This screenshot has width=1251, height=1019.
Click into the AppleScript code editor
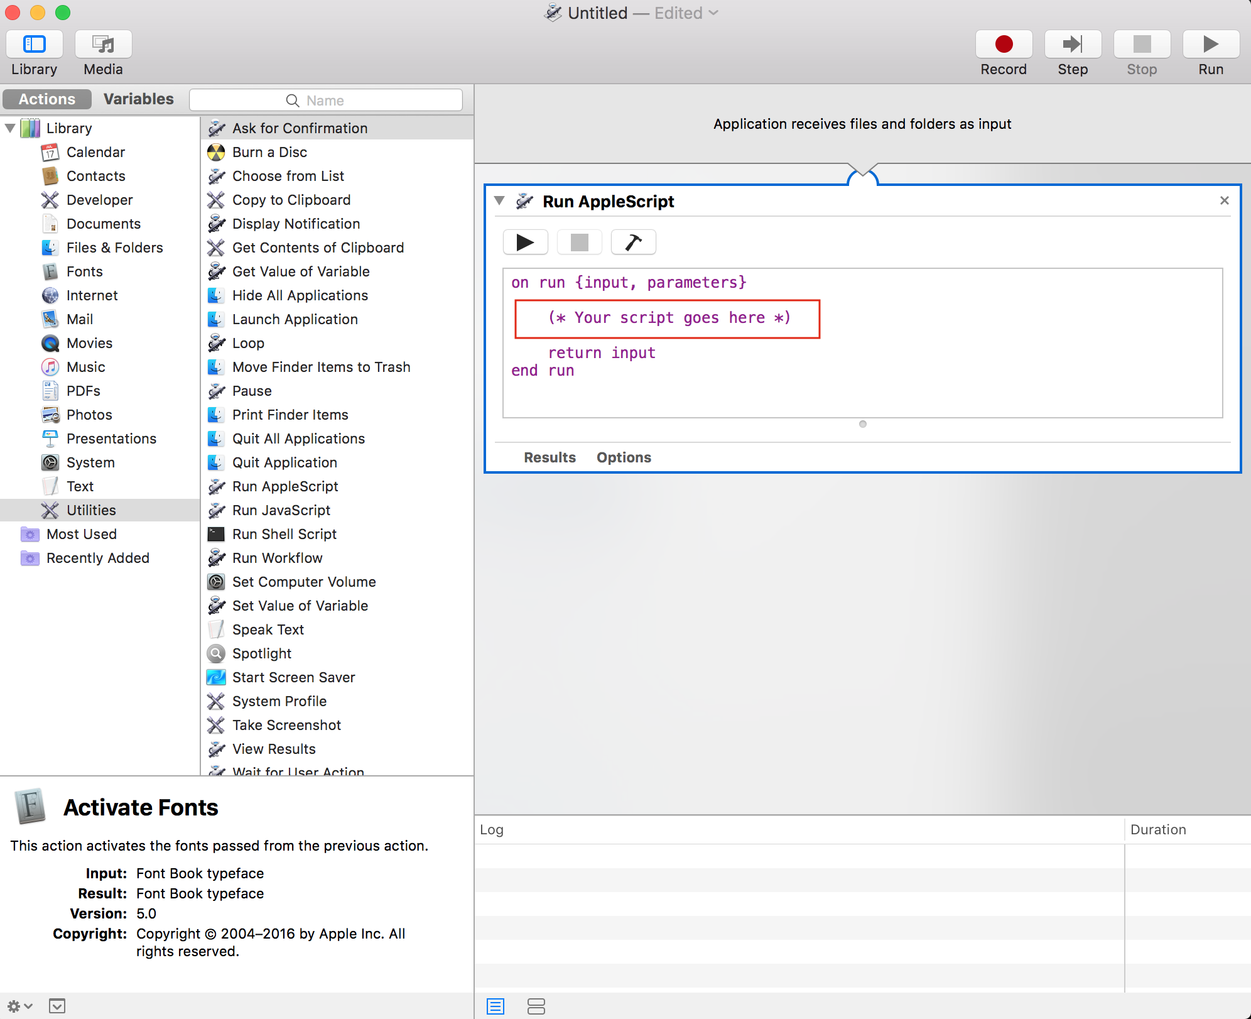[862, 343]
